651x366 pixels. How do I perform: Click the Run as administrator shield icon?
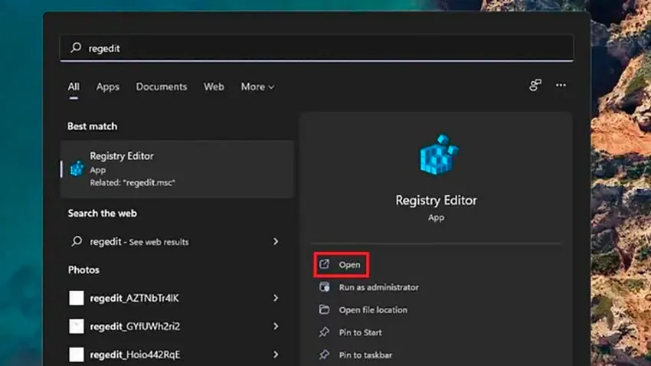point(324,286)
